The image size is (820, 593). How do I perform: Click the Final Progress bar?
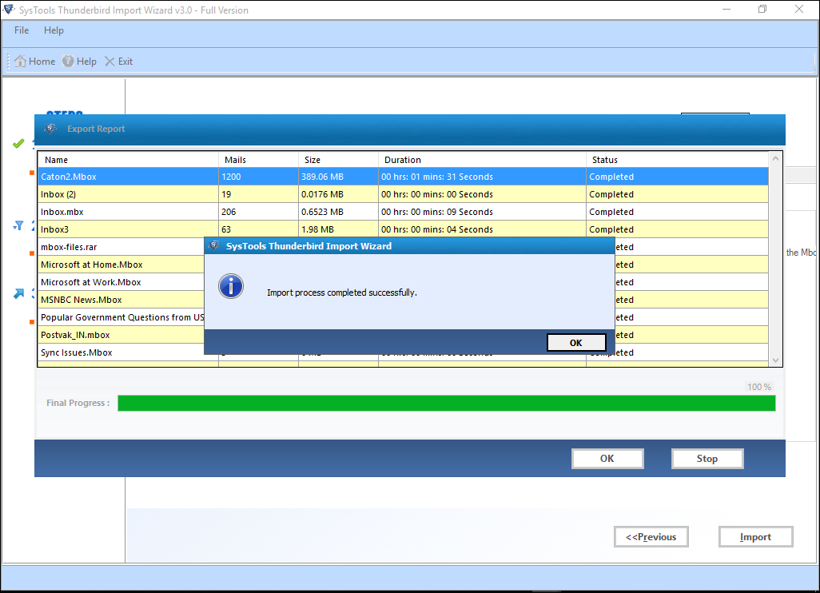coord(447,403)
